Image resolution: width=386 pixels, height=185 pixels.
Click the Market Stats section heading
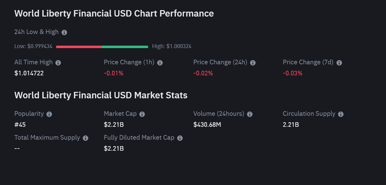pos(101,95)
